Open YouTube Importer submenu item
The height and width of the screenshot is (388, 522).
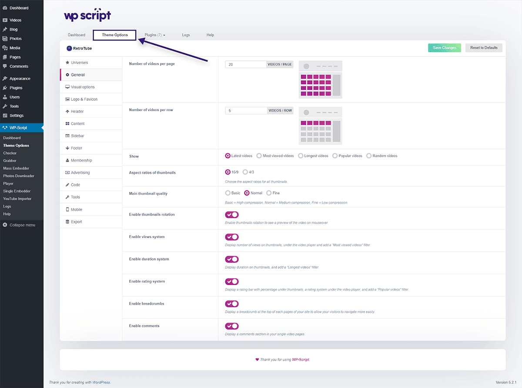tap(17, 199)
